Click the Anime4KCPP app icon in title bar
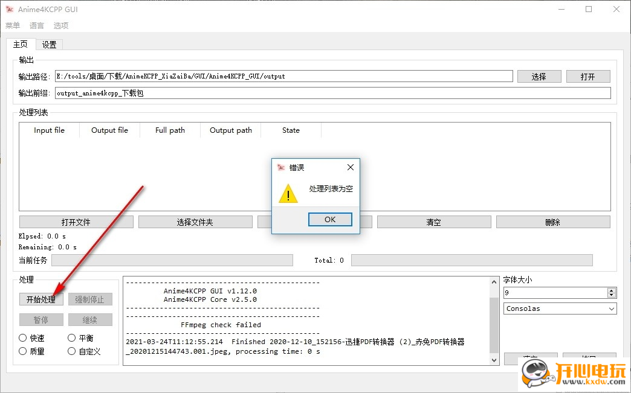This screenshot has height=393, width=631. pos(10,9)
